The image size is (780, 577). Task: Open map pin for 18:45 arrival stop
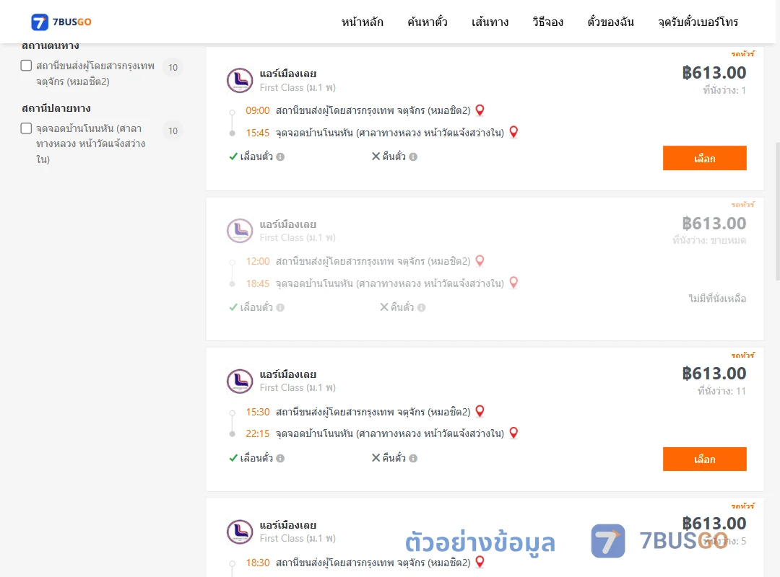click(514, 283)
